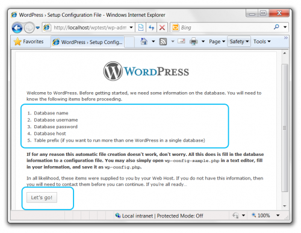Expand the address bar URL history dropdown
The width and height of the screenshot is (301, 233).
131,28
